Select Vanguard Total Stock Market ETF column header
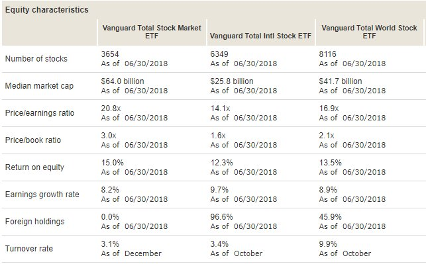 pyautogui.click(x=152, y=32)
